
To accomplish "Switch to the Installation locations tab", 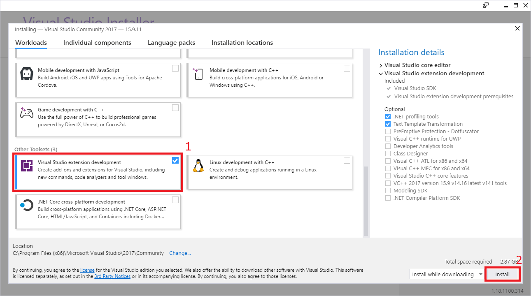I will (x=242, y=43).
